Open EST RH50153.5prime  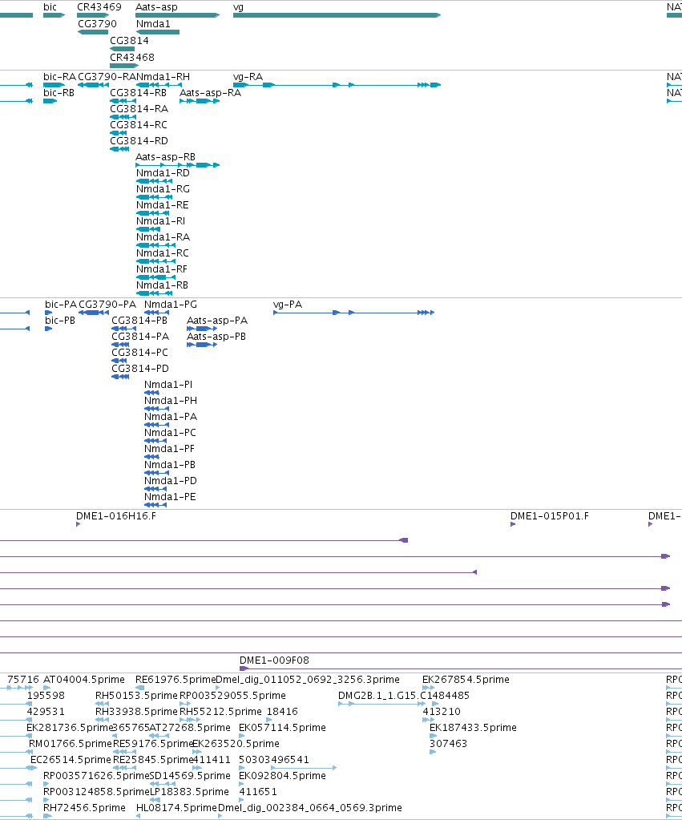136,696
